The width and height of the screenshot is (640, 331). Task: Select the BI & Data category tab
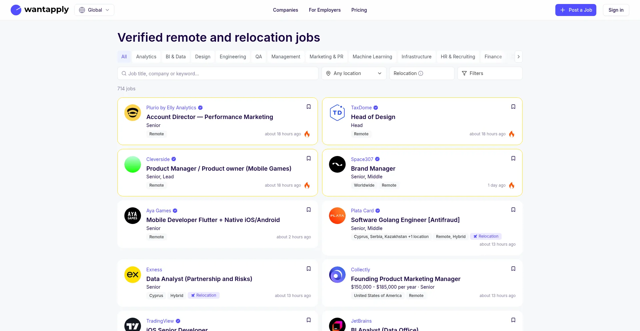pyautogui.click(x=176, y=57)
